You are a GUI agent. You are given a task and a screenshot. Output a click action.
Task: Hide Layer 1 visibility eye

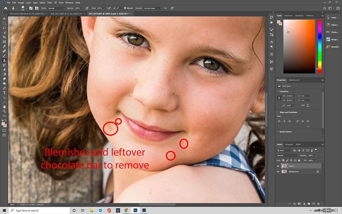pos(278,166)
